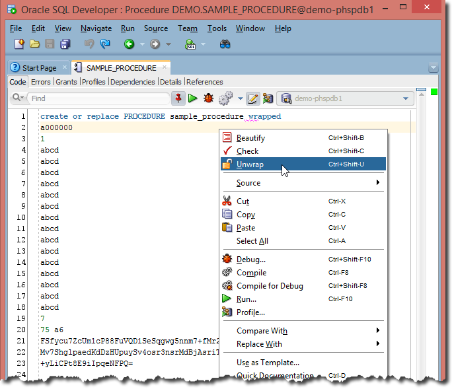Open the SQL Worksheet icon
The height and width of the screenshot is (389, 452).
coord(190,44)
